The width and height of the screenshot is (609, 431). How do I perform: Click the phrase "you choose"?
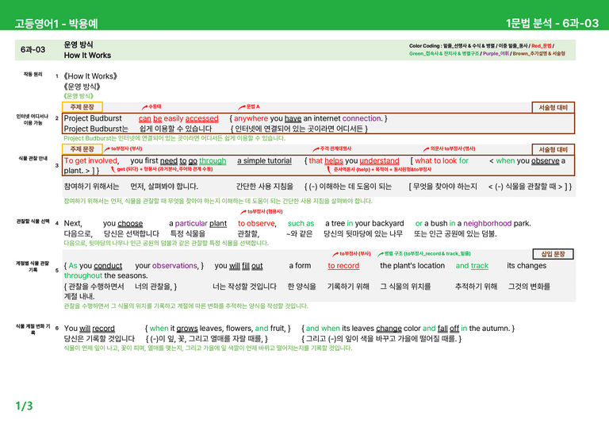pyautogui.click(x=123, y=224)
